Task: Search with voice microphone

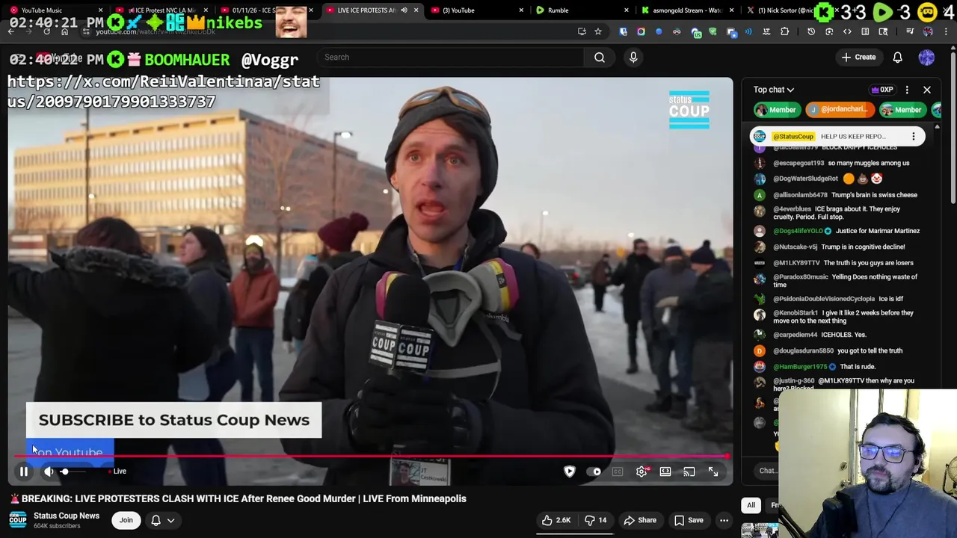Action: [x=633, y=57]
